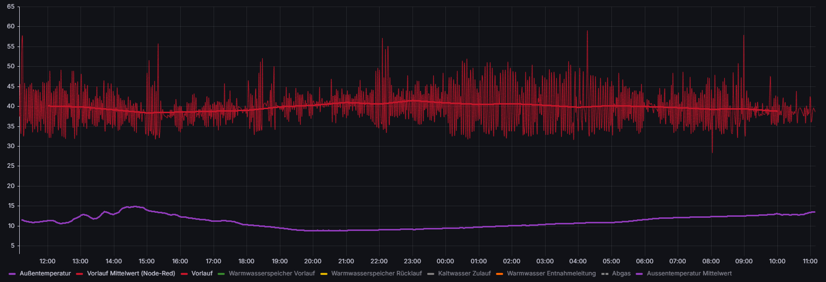Click the 09:00 time axis label
Image resolution: width=826 pixels, height=282 pixels.
pos(744,261)
